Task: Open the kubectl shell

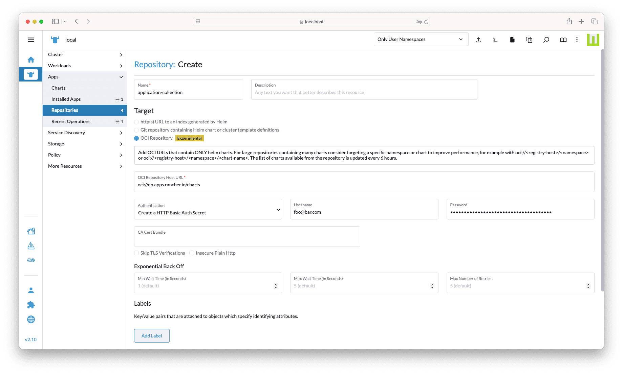Action: (495, 40)
